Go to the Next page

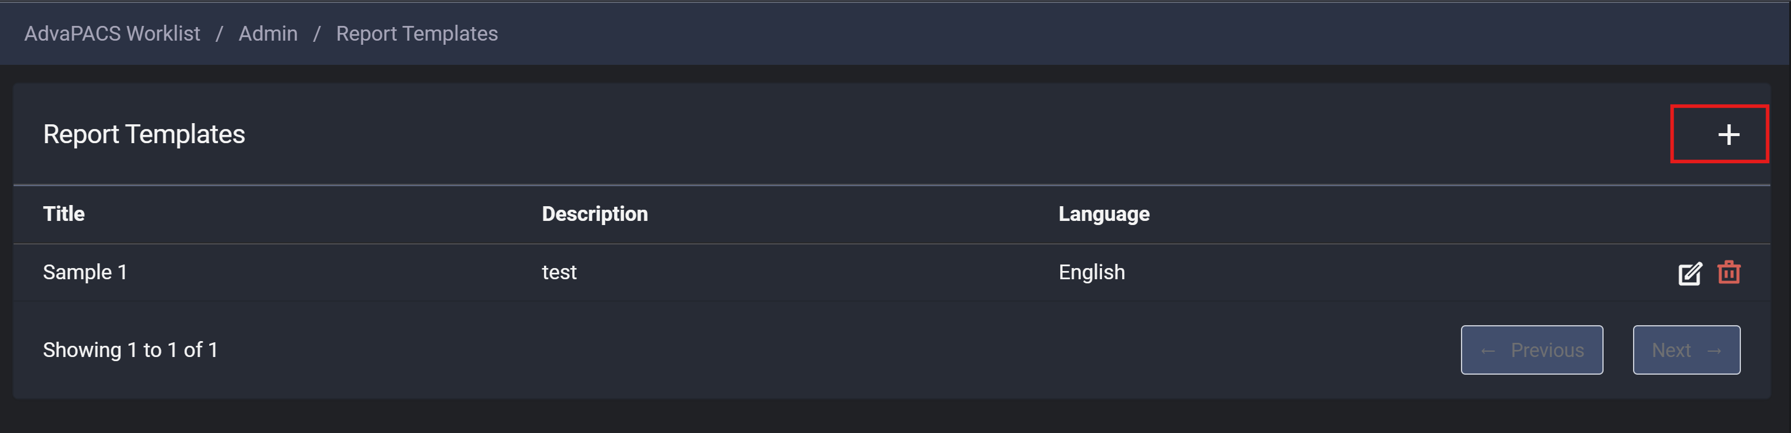coord(1686,349)
